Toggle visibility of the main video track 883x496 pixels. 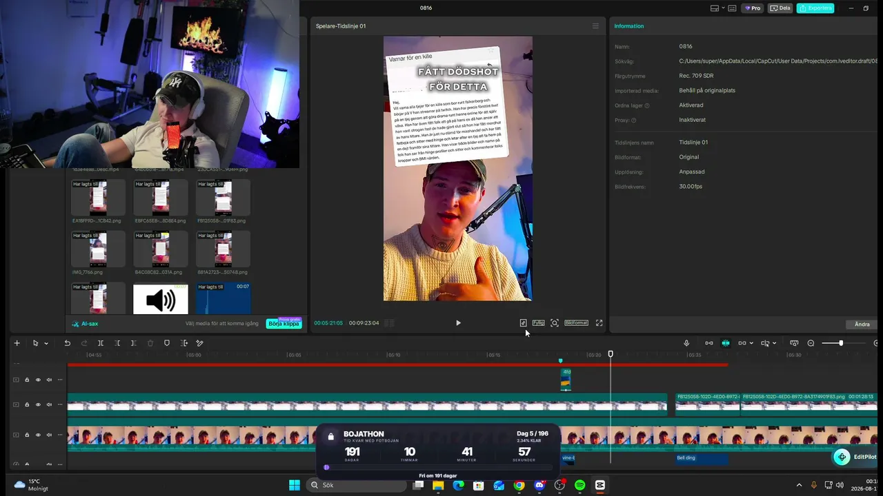click(x=38, y=435)
